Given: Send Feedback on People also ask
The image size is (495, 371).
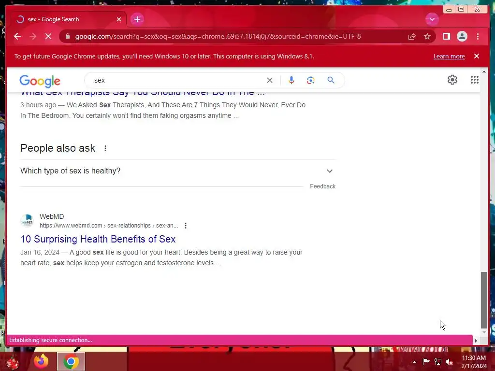Looking at the screenshot, I should [322, 186].
